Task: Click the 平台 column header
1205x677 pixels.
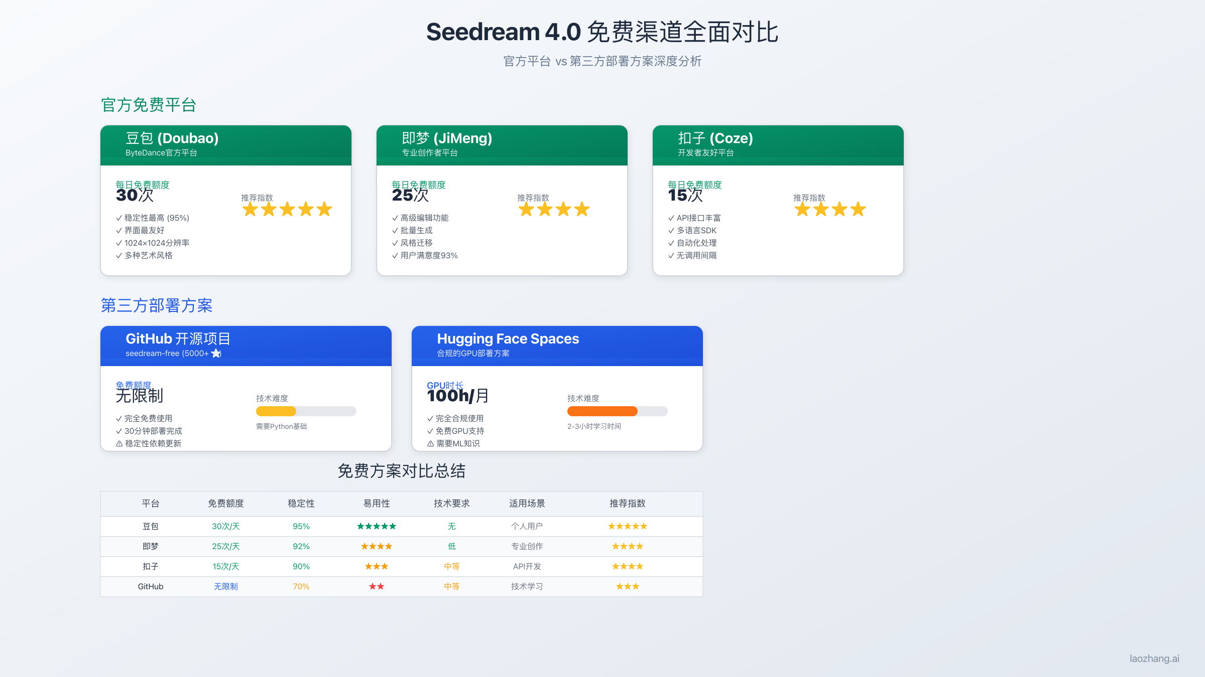Action: 151,503
